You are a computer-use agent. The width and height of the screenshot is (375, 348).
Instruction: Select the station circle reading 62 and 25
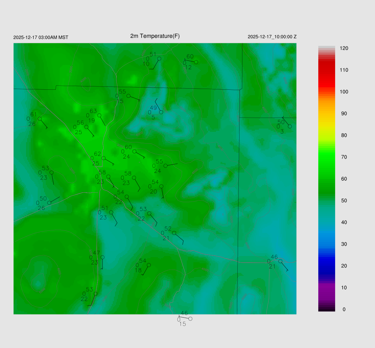click(x=104, y=158)
